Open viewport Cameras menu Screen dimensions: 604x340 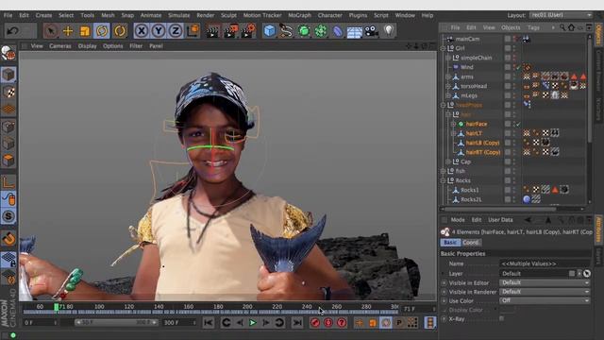point(60,46)
